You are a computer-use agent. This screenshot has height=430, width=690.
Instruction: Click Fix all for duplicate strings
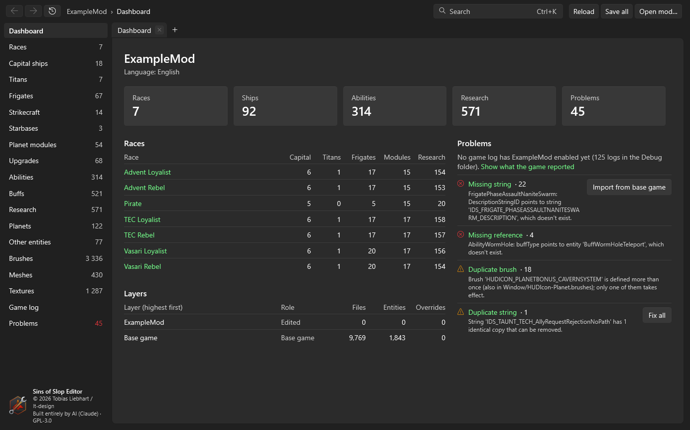click(657, 315)
